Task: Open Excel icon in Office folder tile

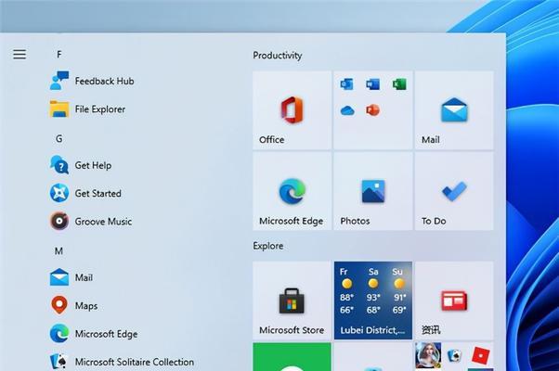Action: (399, 84)
